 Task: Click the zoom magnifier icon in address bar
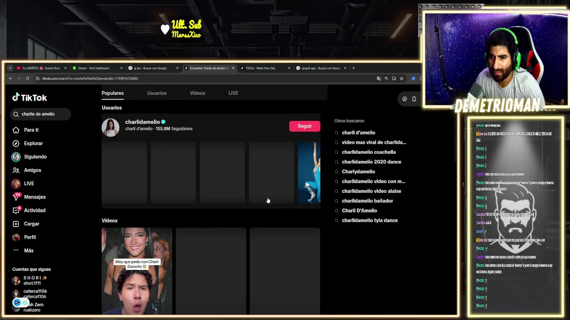pos(387,79)
